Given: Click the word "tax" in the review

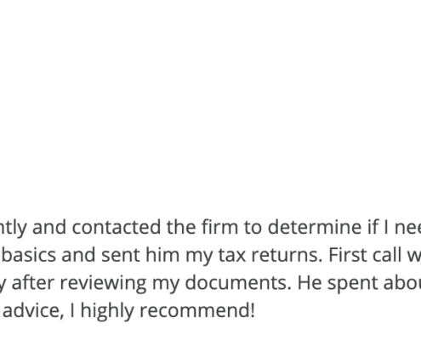Looking at the screenshot, I should tap(232, 255).
